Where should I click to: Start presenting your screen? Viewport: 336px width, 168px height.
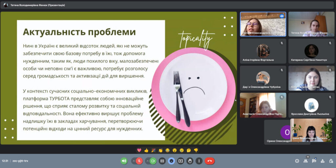180,161
